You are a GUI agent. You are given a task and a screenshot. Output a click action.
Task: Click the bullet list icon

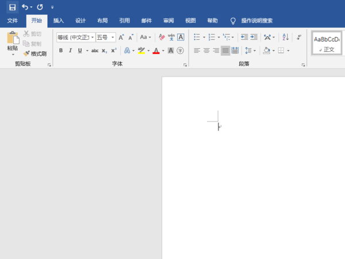coord(197,37)
